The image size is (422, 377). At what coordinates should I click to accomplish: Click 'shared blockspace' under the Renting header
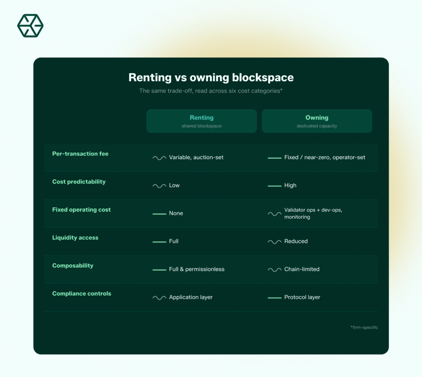[202, 126]
